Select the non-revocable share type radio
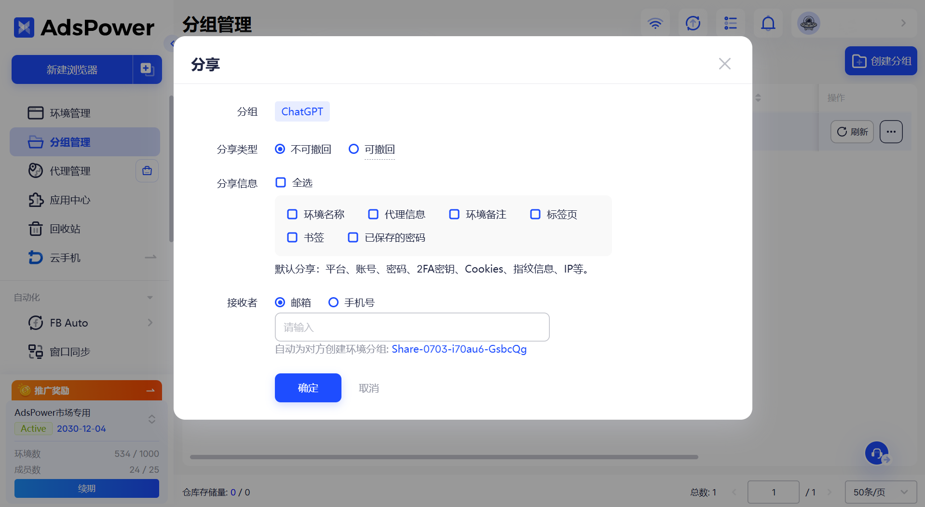The width and height of the screenshot is (925, 507). 280,149
